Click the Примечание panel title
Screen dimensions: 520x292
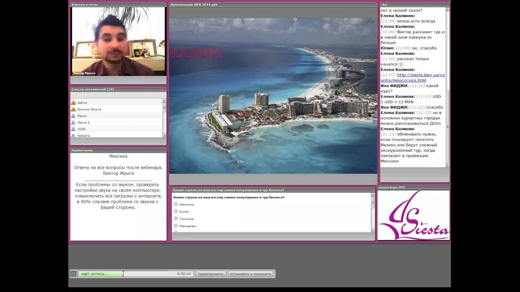pyautogui.click(x=82, y=150)
